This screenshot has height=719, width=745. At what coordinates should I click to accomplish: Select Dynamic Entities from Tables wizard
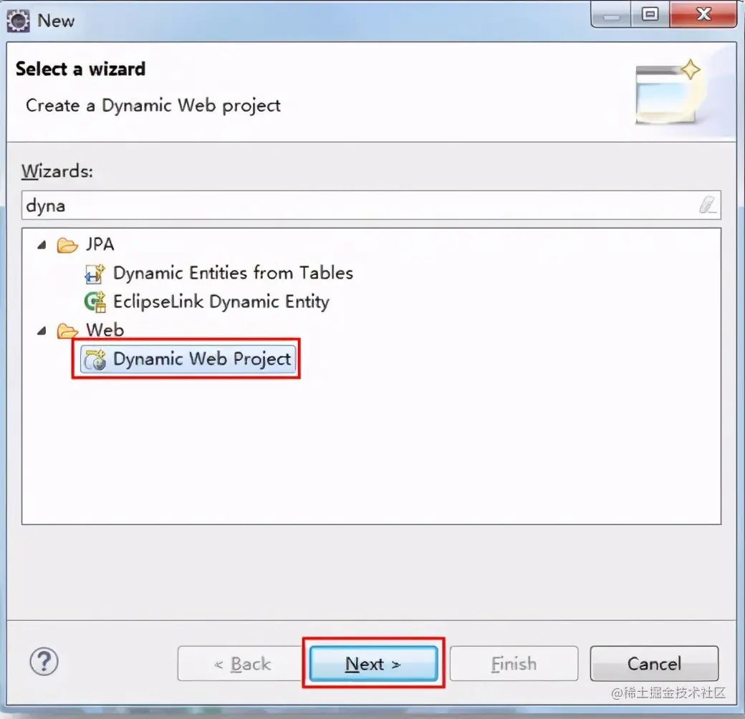coord(233,273)
